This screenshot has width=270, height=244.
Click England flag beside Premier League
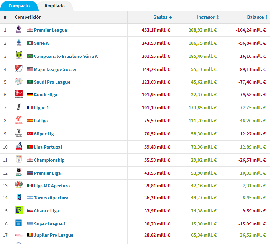coord(30,30)
